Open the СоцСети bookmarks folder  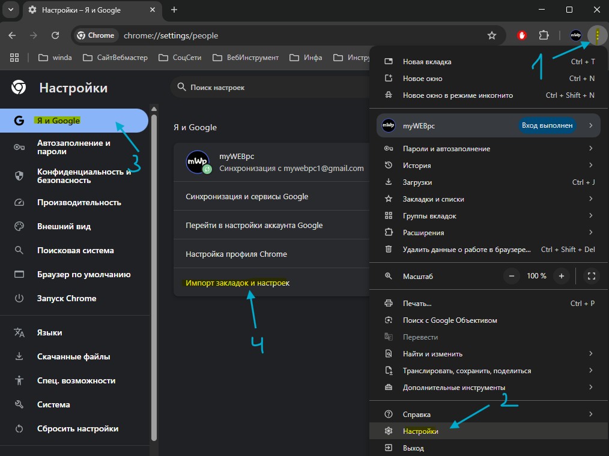[180, 58]
